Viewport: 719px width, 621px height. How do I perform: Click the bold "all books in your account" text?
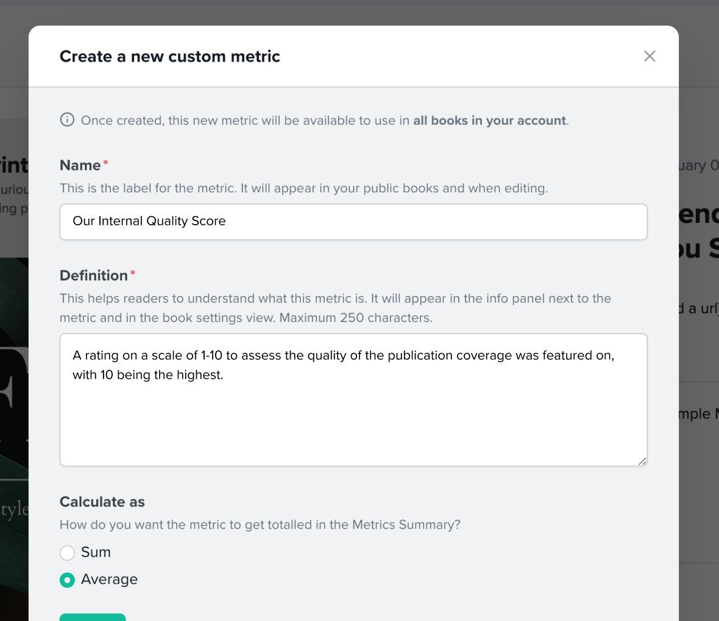489,121
